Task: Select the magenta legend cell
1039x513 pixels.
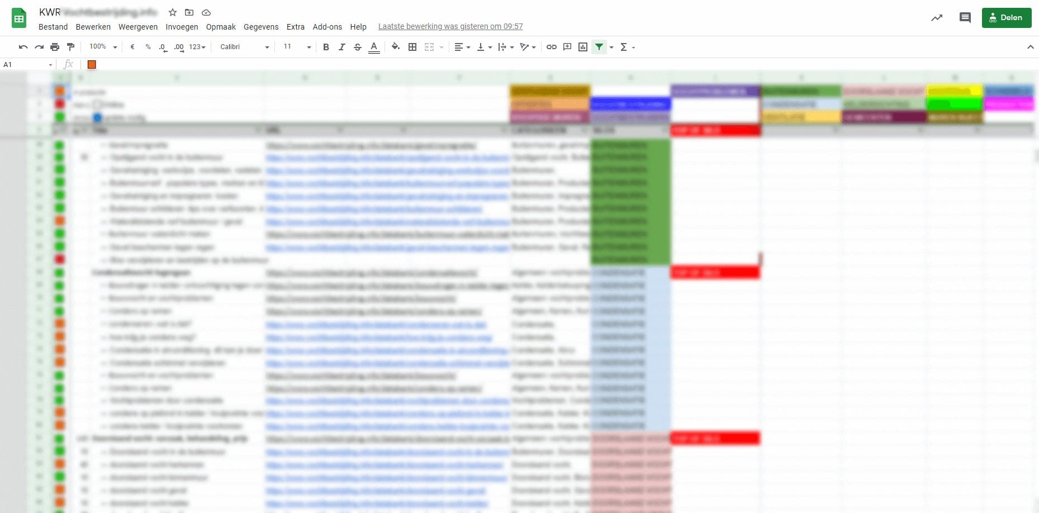Action: coord(1009,104)
